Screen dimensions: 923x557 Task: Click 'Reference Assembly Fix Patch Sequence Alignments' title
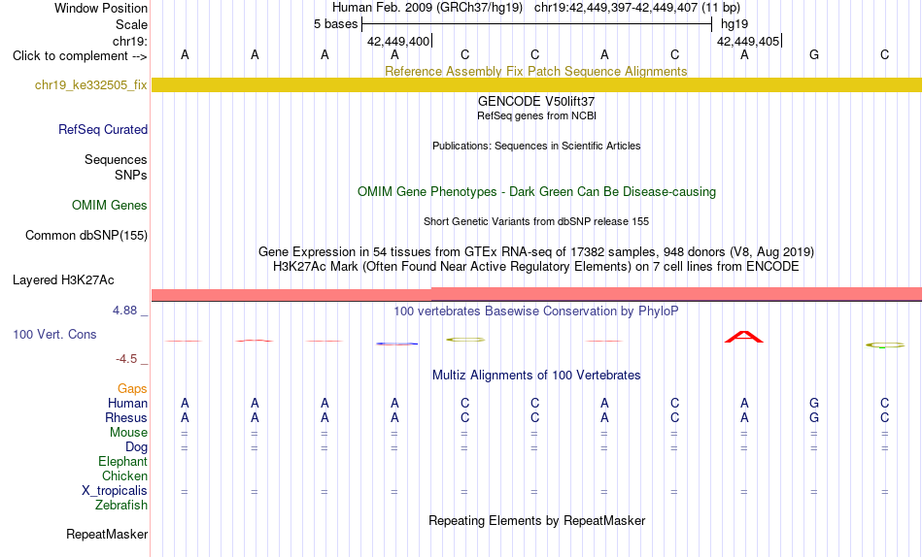[535, 71]
